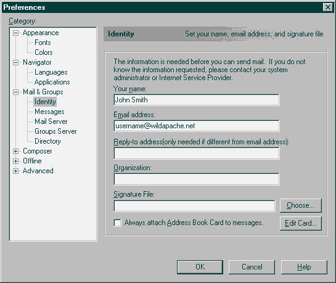The width and height of the screenshot is (336, 283).
Task: Expand the Composer category
Action: (15, 151)
